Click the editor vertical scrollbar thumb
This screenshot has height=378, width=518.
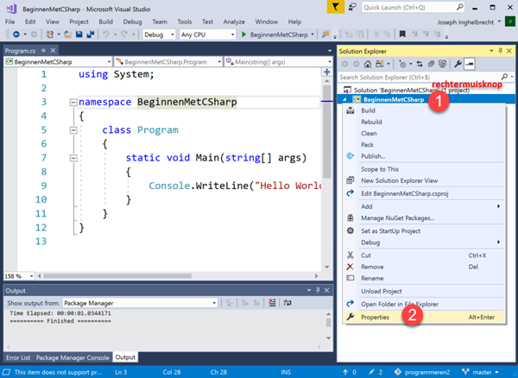(326, 131)
